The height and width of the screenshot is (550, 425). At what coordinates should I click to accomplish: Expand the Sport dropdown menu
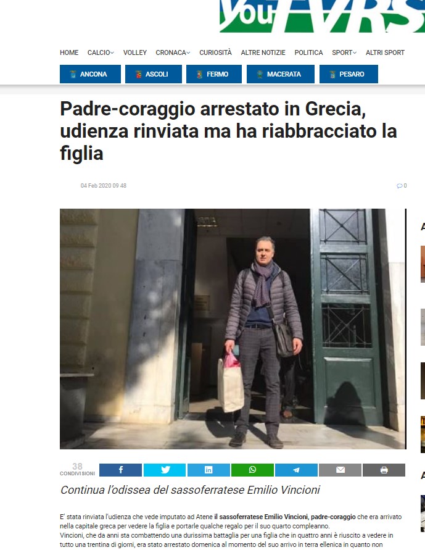click(x=344, y=52)
